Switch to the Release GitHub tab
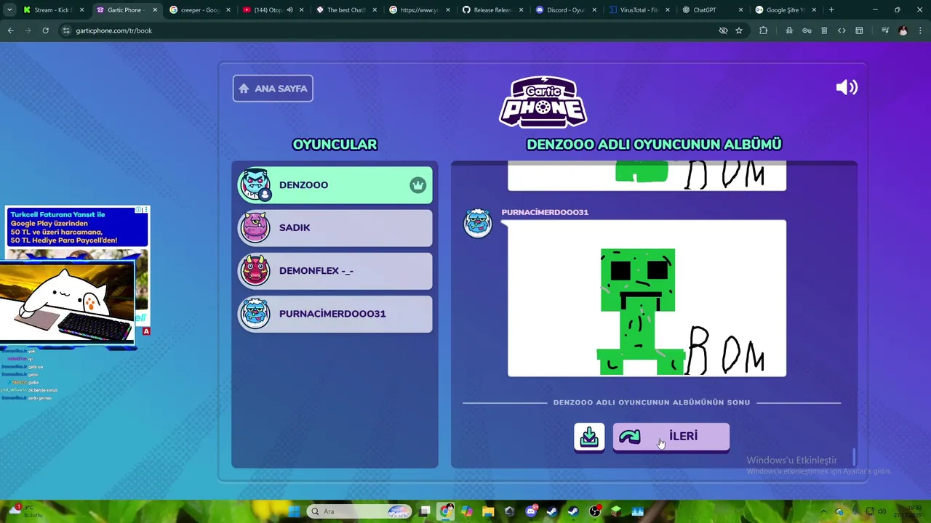 point(492,10)
